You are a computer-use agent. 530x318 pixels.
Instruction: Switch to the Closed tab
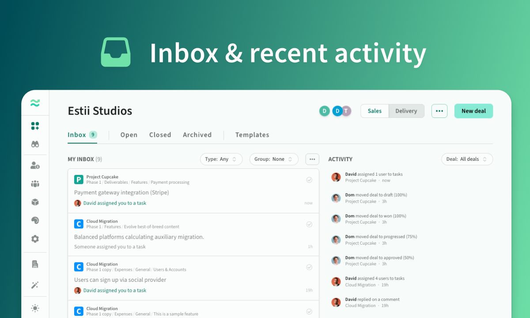[x=160, y=135]
